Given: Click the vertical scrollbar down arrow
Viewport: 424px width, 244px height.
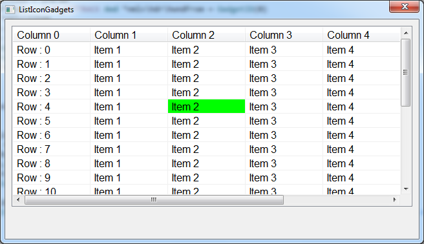Looking at the screenshot, I should tap(406, 189).
